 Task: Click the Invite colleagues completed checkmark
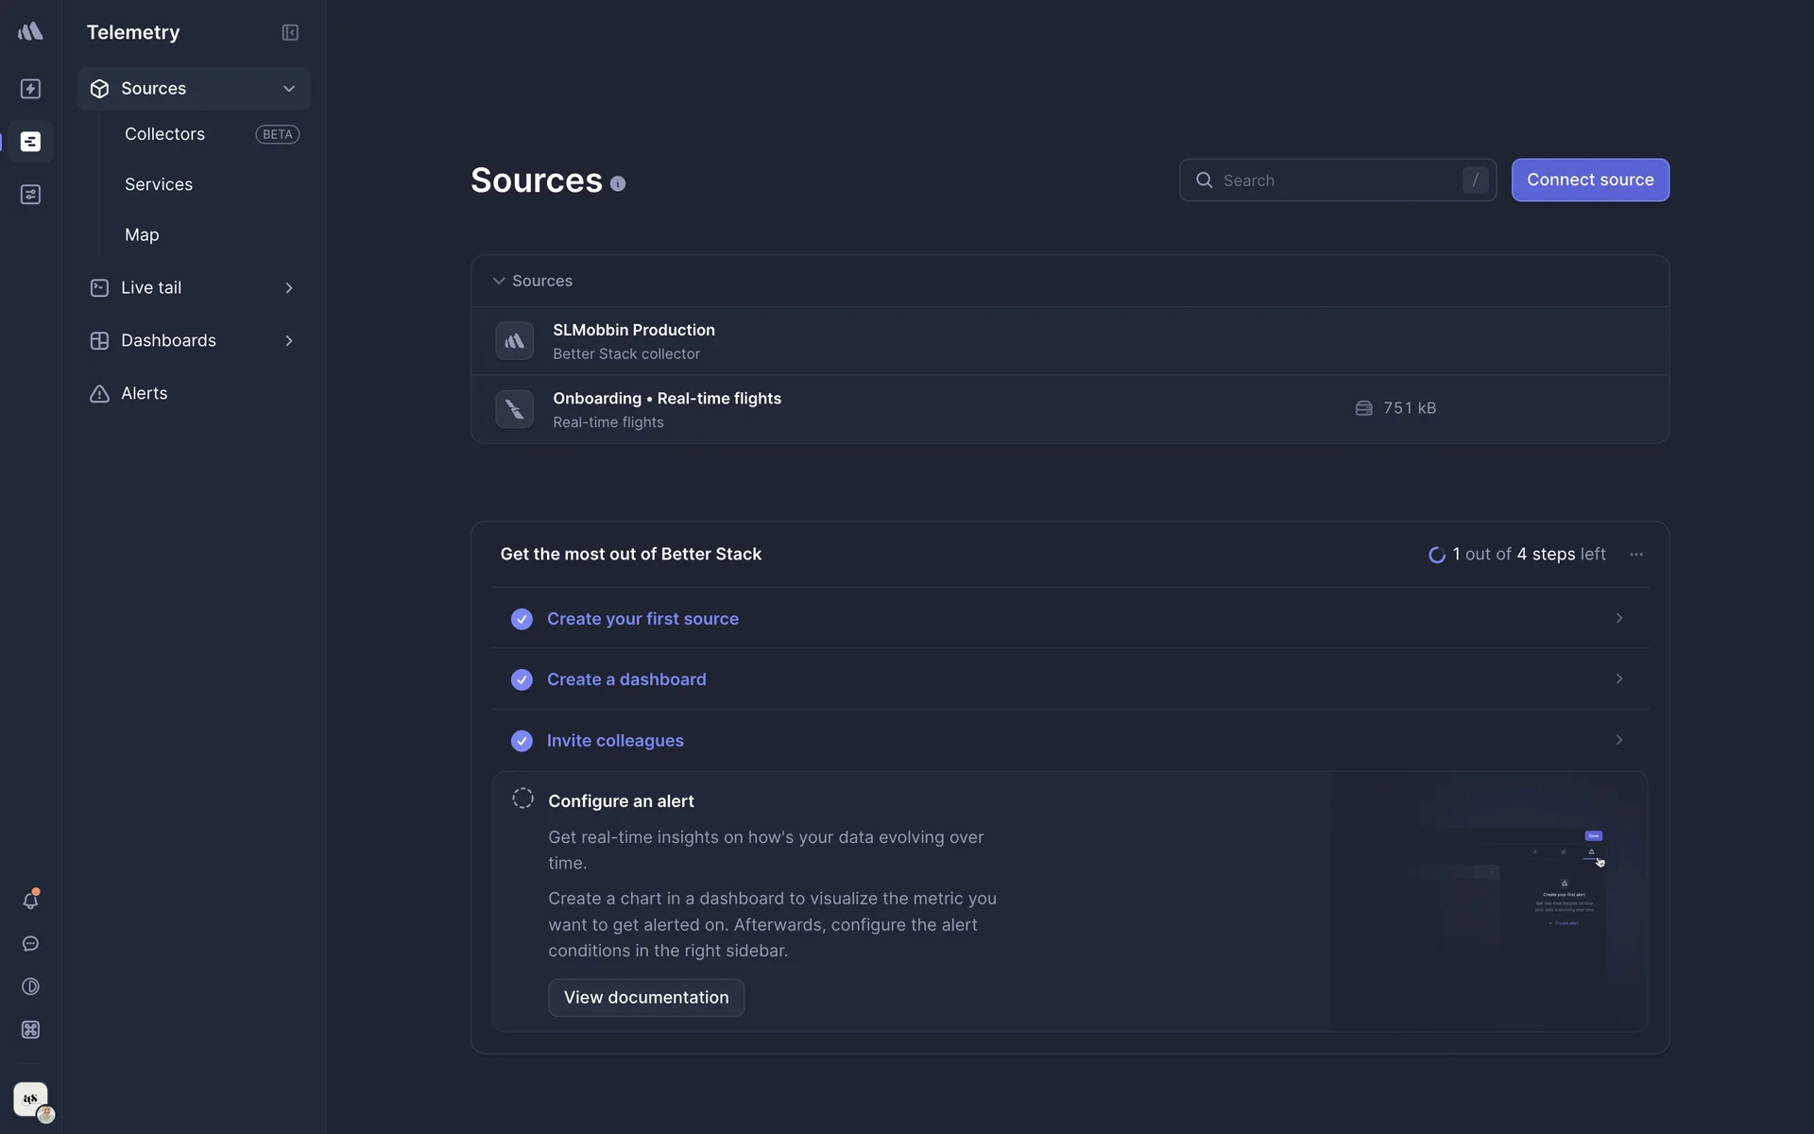[x=522, y=741]
